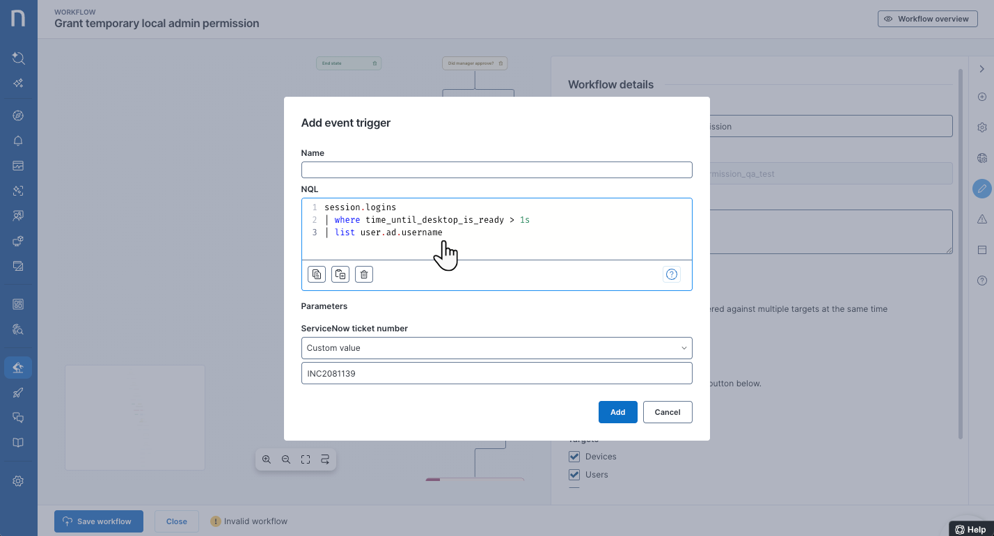Toggle the Devices target checkbox
Image resolution: width=994 pixels, height=536 pixels.
click(x=574, y=457)
